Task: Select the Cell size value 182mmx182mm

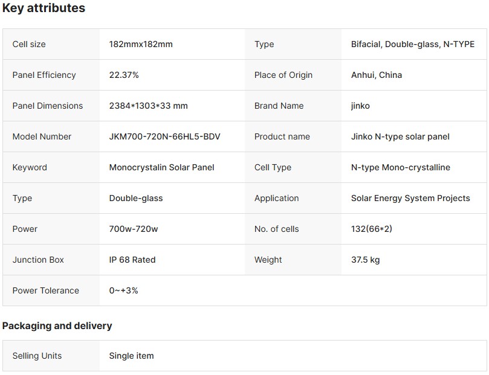Action: coord(141,44)
